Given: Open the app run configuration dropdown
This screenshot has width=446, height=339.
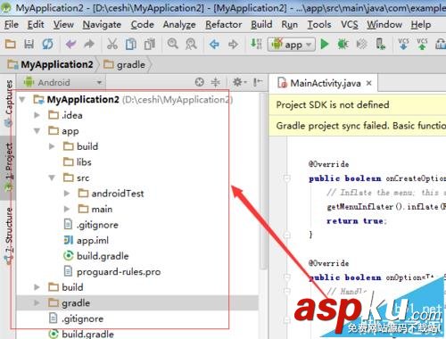Looking at the screenshot, I should coord(292,45).
